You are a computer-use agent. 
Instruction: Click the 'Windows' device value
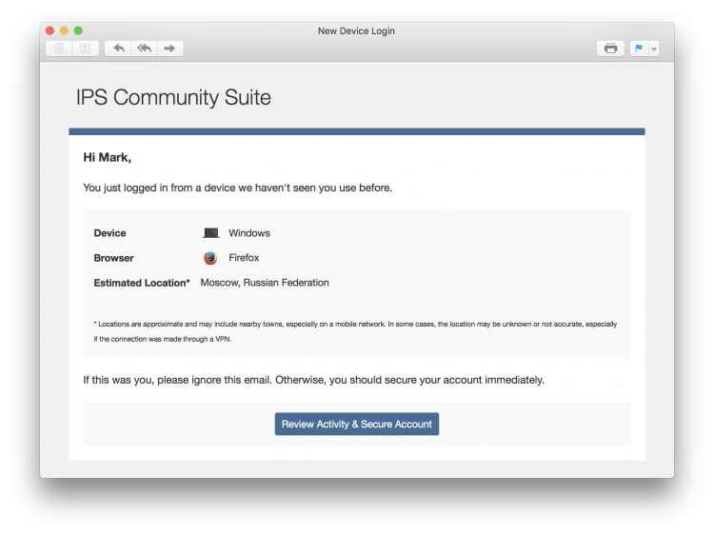pyautogui.click(x=249, y=233)
